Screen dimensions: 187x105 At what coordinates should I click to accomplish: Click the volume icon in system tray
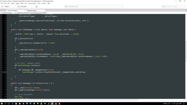[x=174, y=104]
